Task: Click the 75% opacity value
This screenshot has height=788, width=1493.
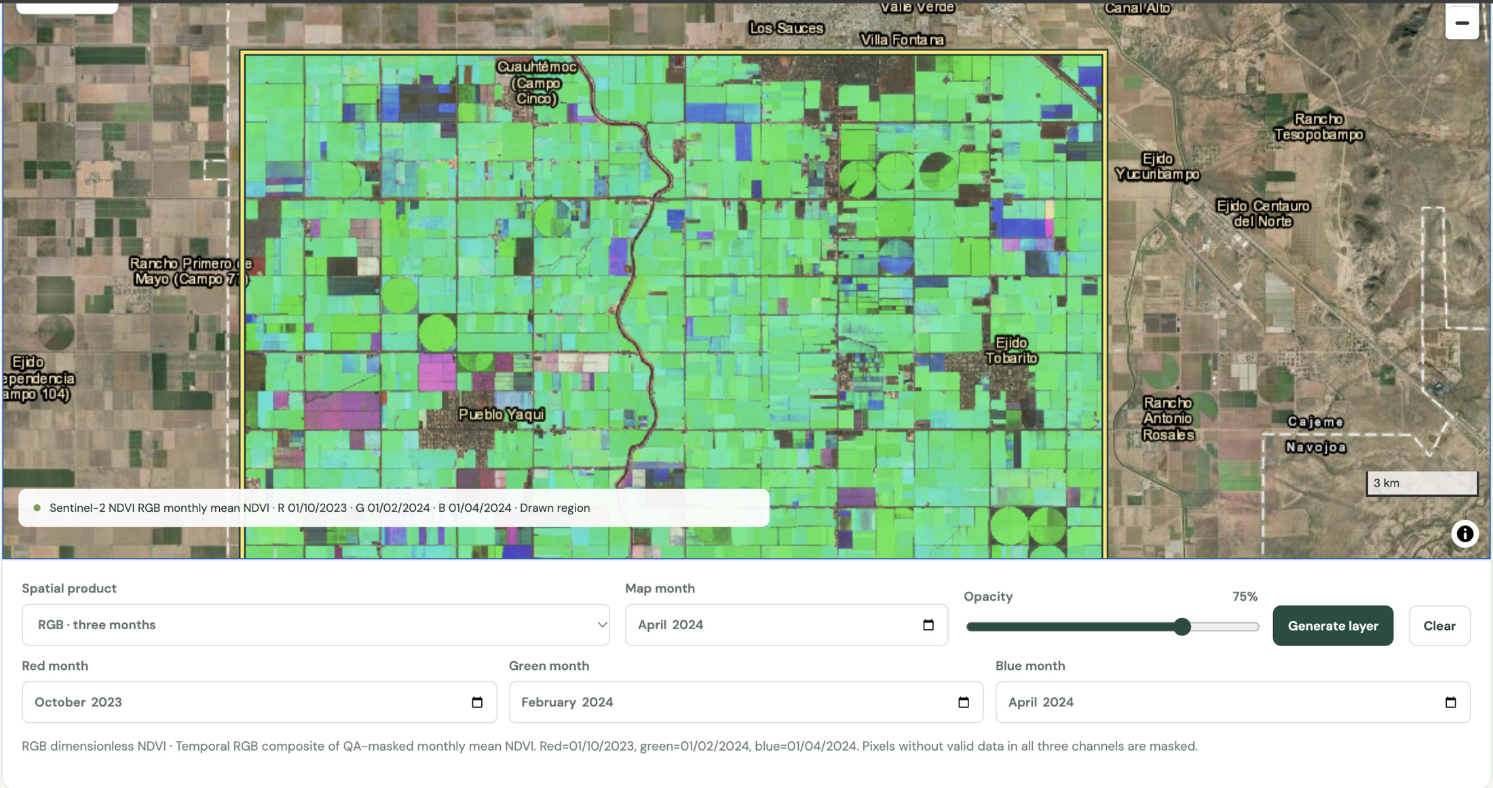Action: click(1245, 597)
